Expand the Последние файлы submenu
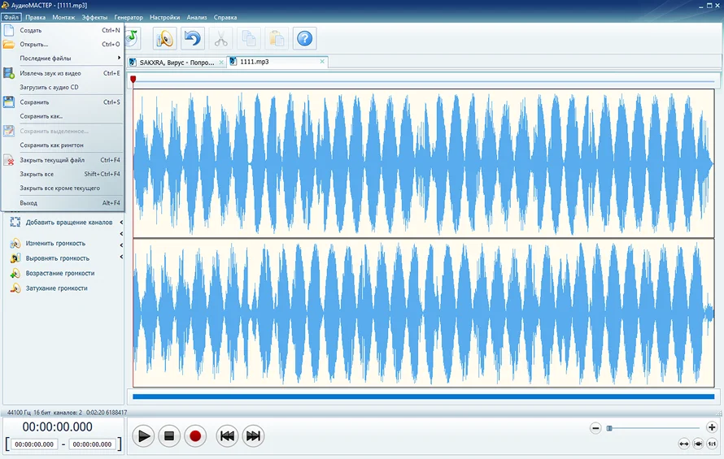Image resolution: width=724 pixels, height=459 pixels. [119, 58]
